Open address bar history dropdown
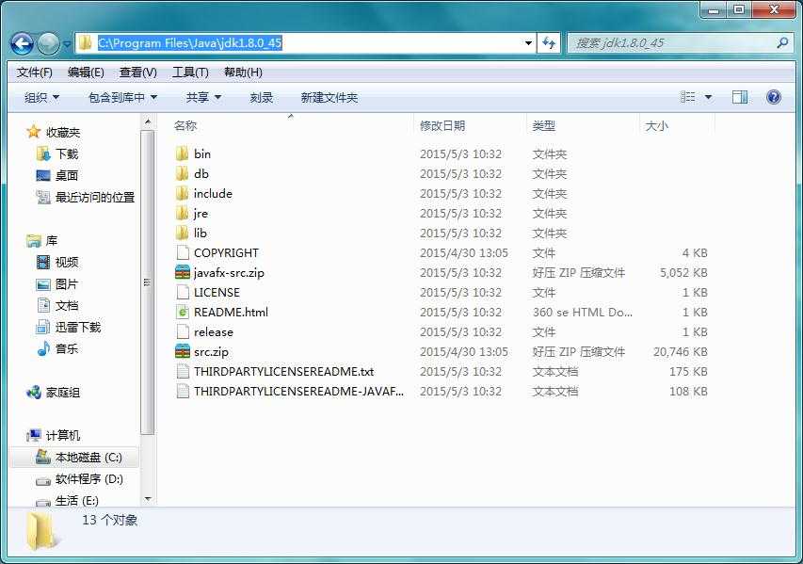The width and height of the screenshot is (803, 564). 528,43
